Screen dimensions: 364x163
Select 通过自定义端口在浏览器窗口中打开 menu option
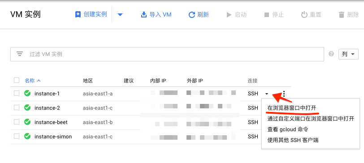pyautogui.click(x=311, y=119)
